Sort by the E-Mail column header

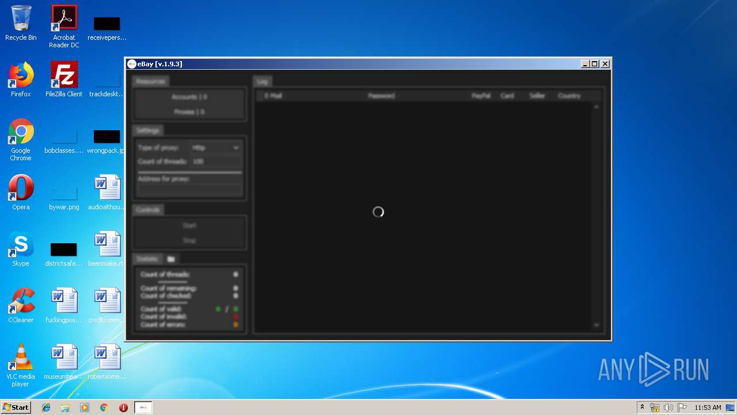click(273, 96)
